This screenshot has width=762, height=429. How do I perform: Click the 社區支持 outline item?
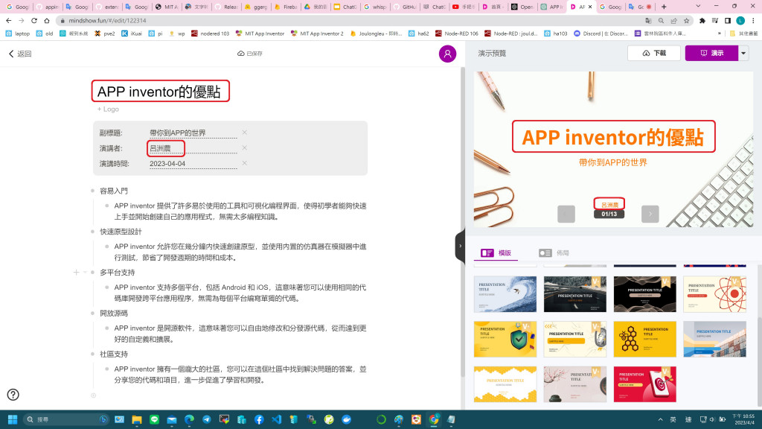(114, 354)
